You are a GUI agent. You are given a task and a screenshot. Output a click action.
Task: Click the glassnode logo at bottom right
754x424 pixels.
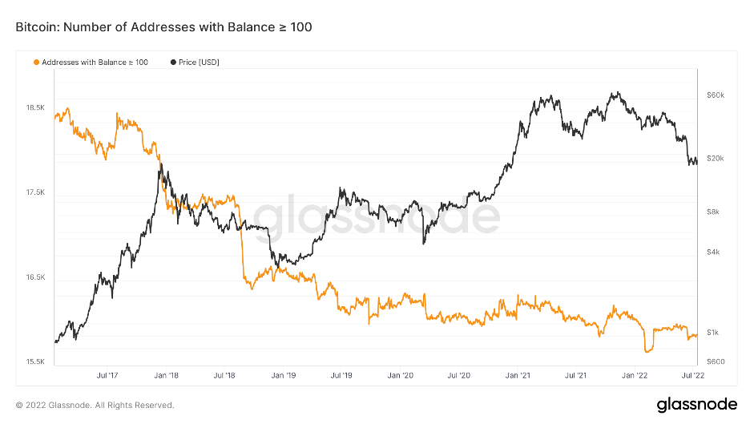point(698,403)
